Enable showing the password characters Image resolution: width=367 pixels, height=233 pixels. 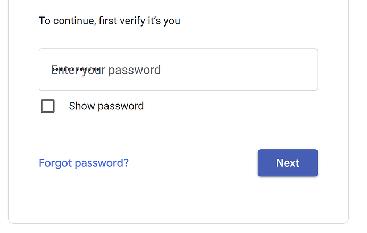[48, 106]
